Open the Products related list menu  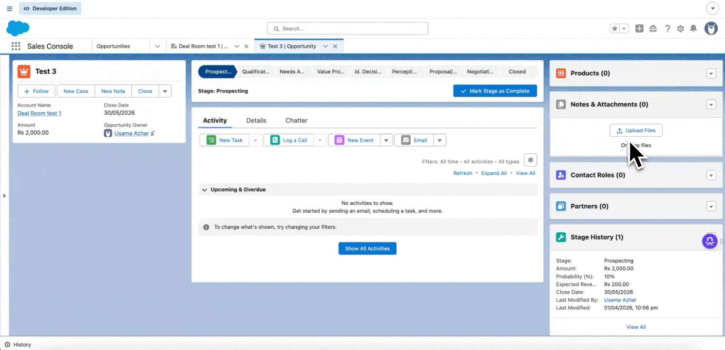(711, 73)
